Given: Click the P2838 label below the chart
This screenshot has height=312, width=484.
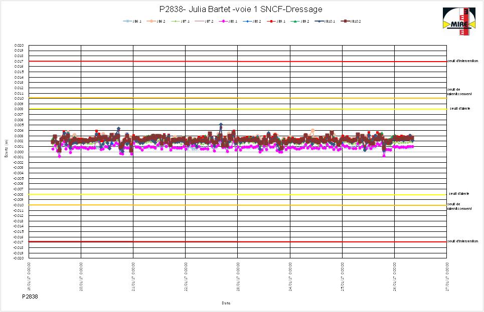Looking at the screenshot, I should pos(30,296).
